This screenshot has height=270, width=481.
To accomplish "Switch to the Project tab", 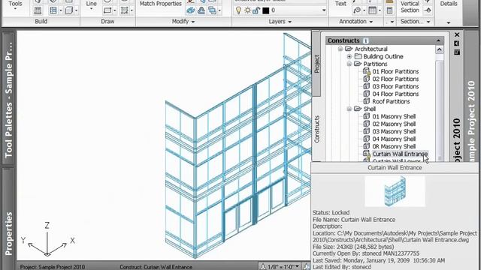I will (316, 64).
